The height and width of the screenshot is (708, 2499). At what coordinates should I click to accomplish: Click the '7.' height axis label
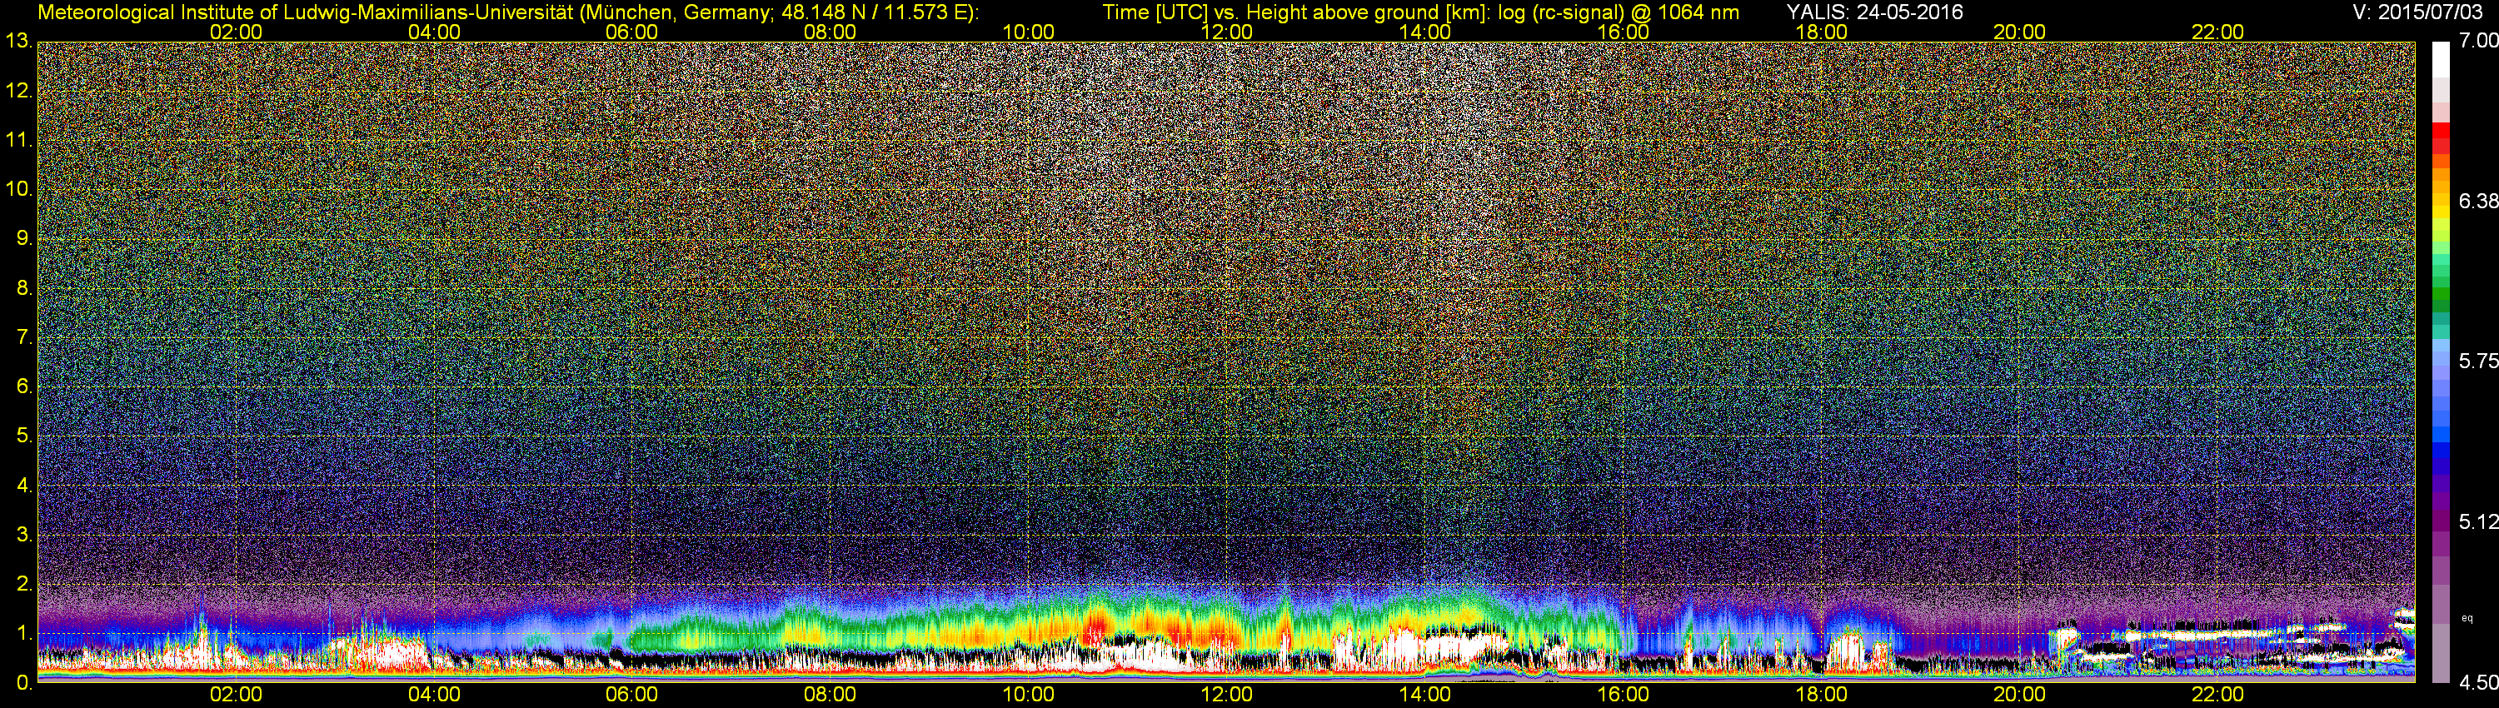23,337
